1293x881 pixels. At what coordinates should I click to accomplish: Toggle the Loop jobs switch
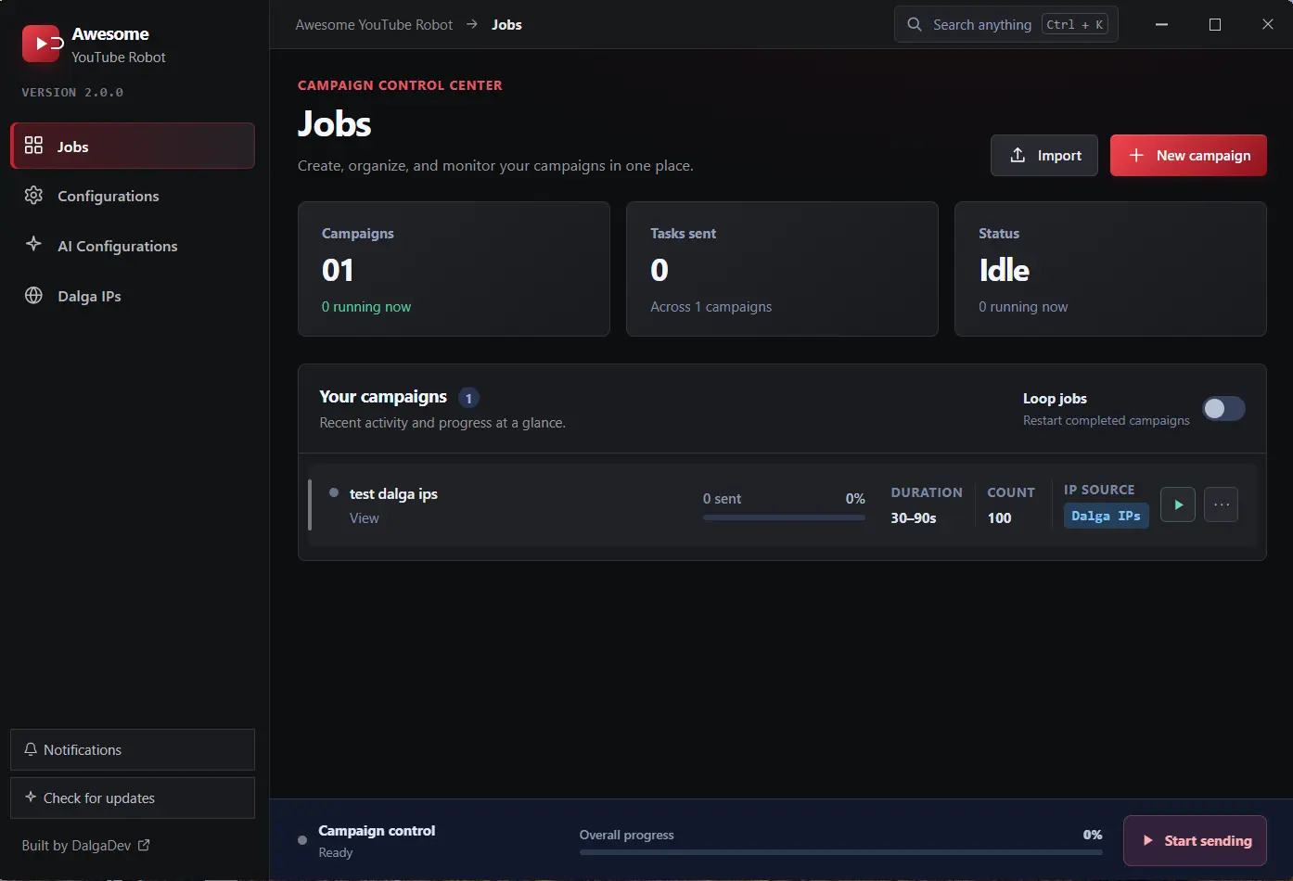click(1223, 409)
